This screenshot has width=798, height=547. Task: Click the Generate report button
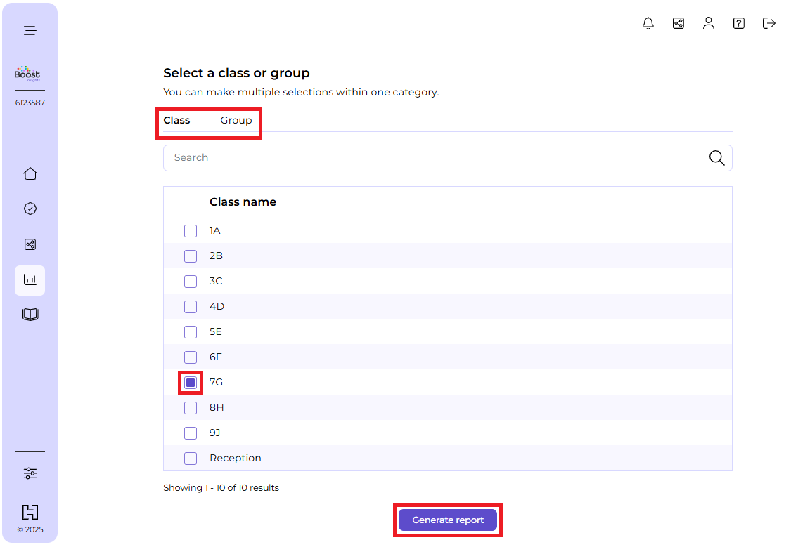[448, 520]
